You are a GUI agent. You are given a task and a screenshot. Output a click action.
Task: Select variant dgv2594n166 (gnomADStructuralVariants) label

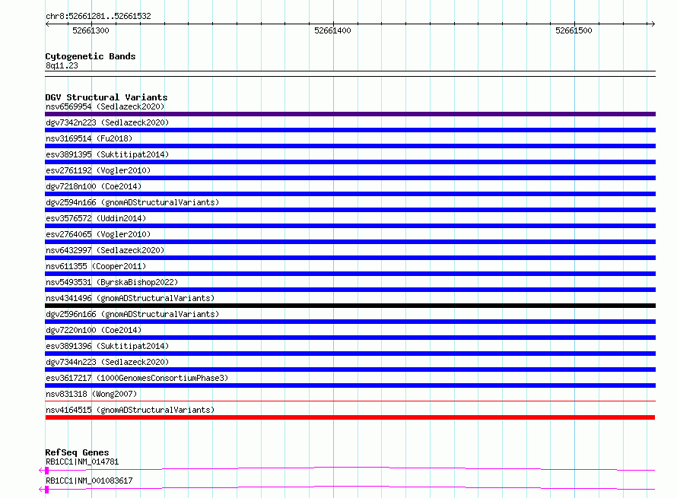coord(132,202)
